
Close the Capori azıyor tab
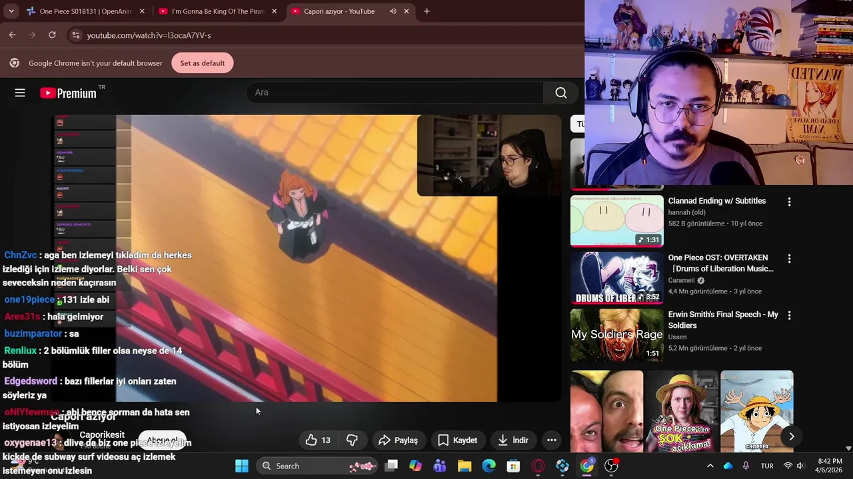[407, 11]
